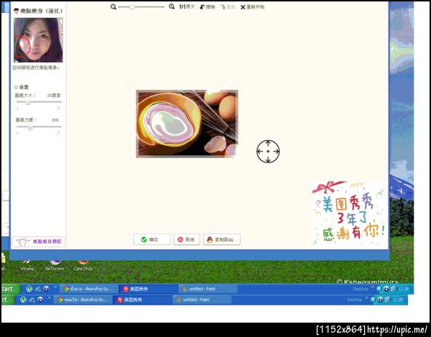Expand quick-launch chevron in the 12:26 taskbar
The width and height of the screenshot is (431, 337).
55,287
